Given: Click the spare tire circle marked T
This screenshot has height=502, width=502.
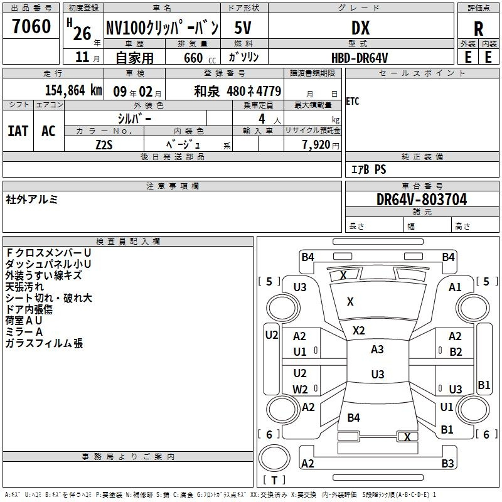Looking at the screenshot, I should [274, 458].
